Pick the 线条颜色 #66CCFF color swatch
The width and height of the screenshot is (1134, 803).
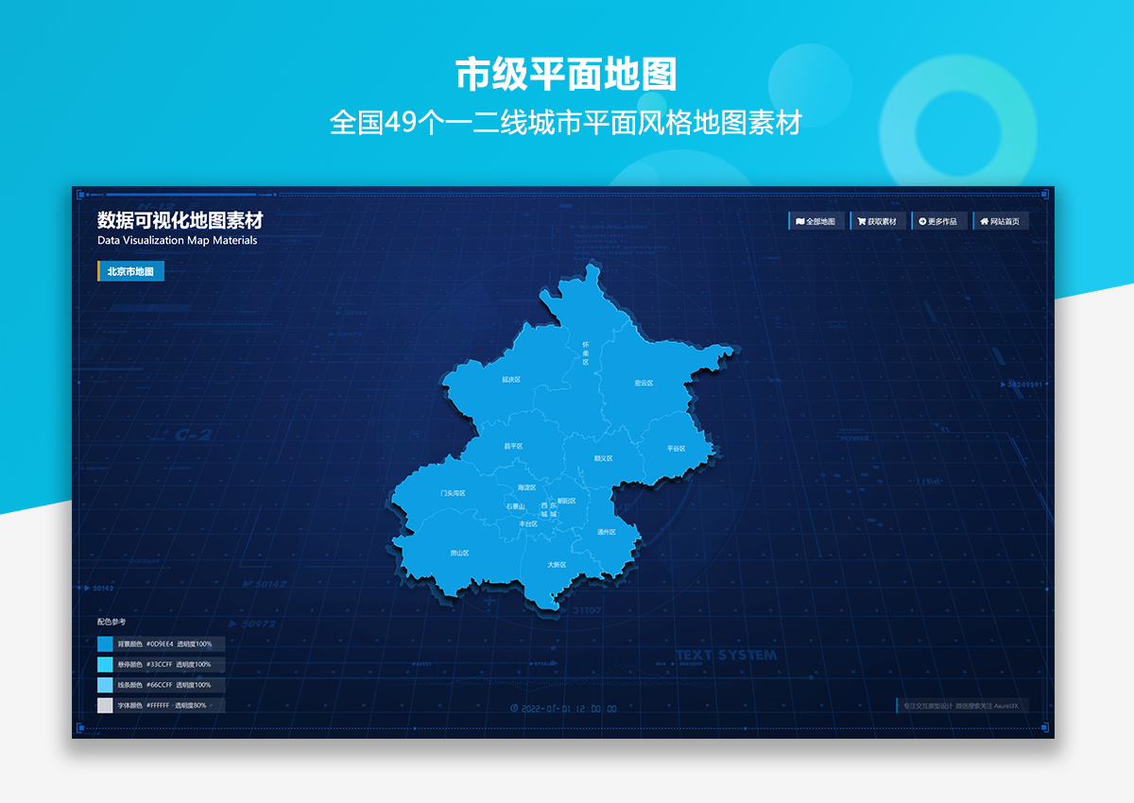[x=105, y=685]
